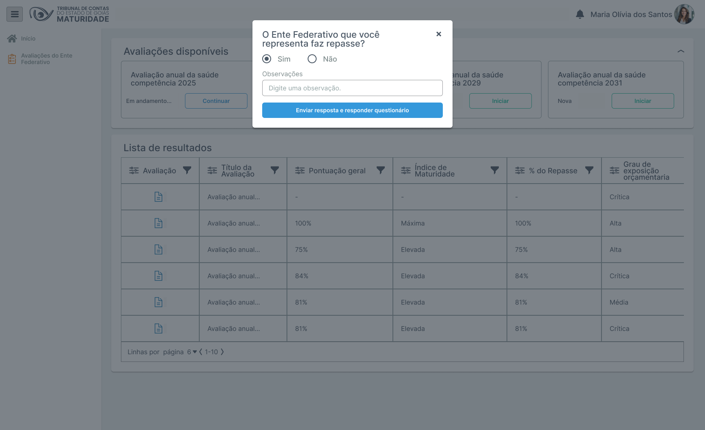Screen dimensions: 705x430
Task: Click Iniciar for competência 2031 evaluation
Action: tap(642, 101)
